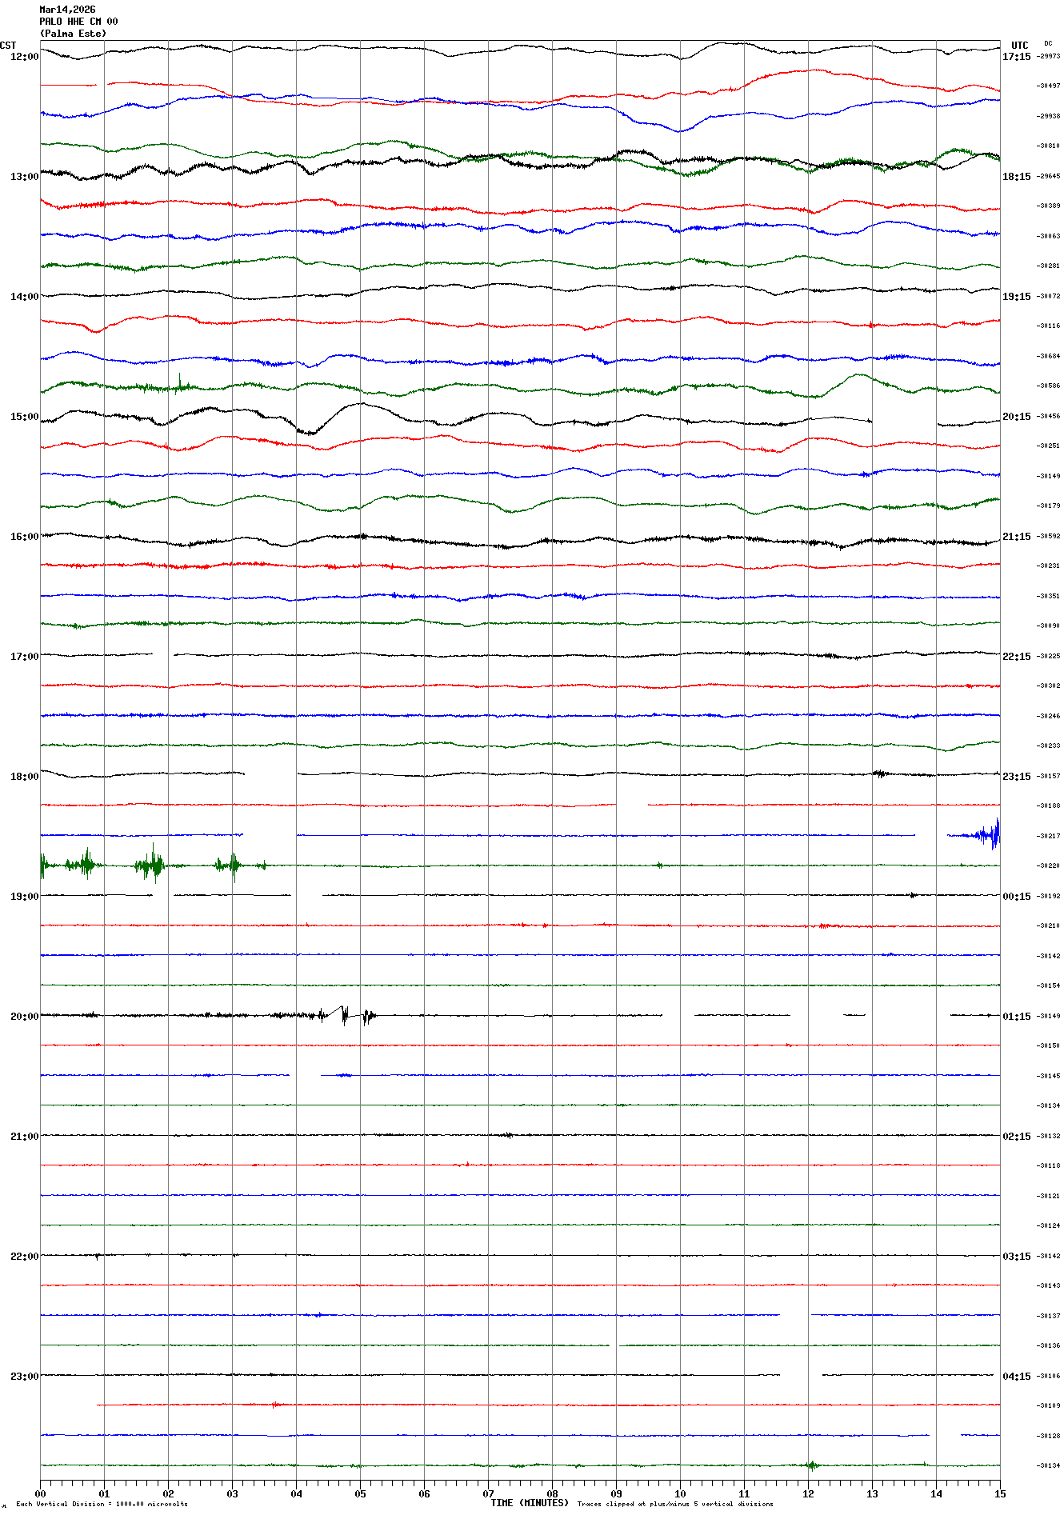This screenshot has width=1064, height=1515.
Task: Click the 04:15 UTC time label
Action: [x=1016, y=1377]
